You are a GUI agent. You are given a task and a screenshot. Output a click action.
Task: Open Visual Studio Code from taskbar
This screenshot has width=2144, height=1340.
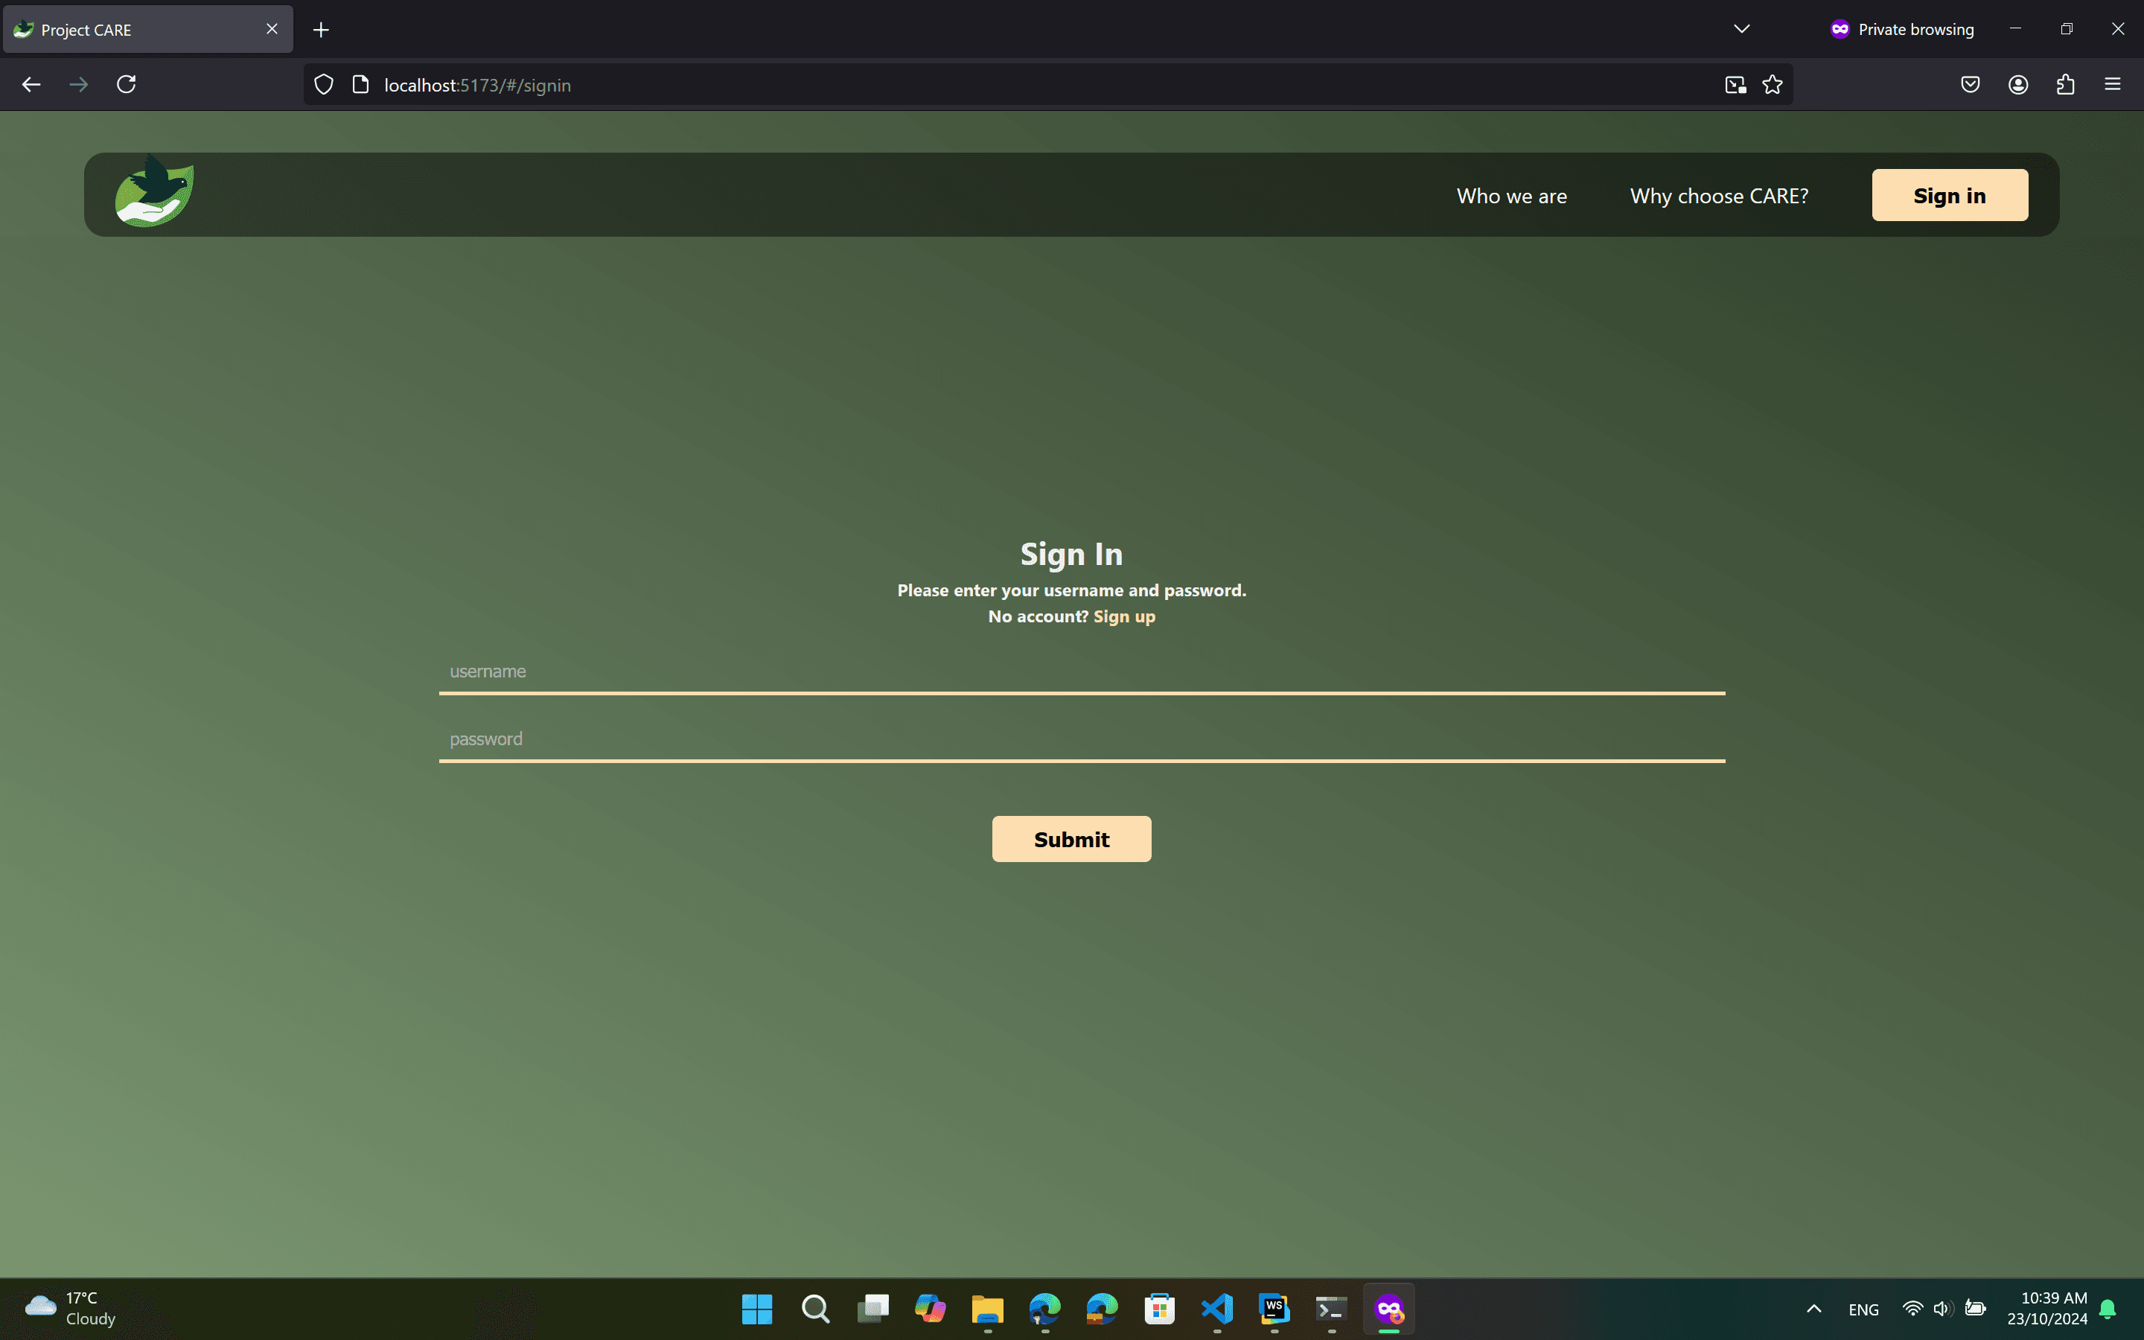(x=1217, y=1308)
